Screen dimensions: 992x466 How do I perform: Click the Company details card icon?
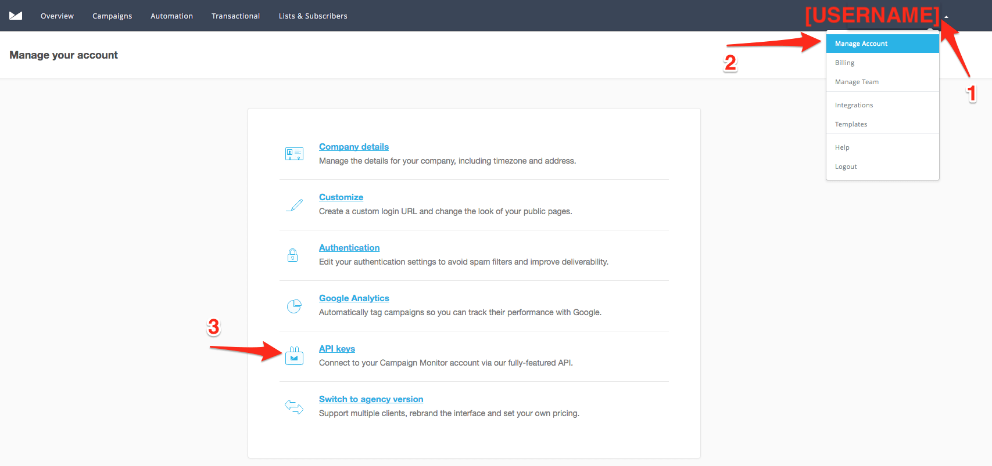294,154
